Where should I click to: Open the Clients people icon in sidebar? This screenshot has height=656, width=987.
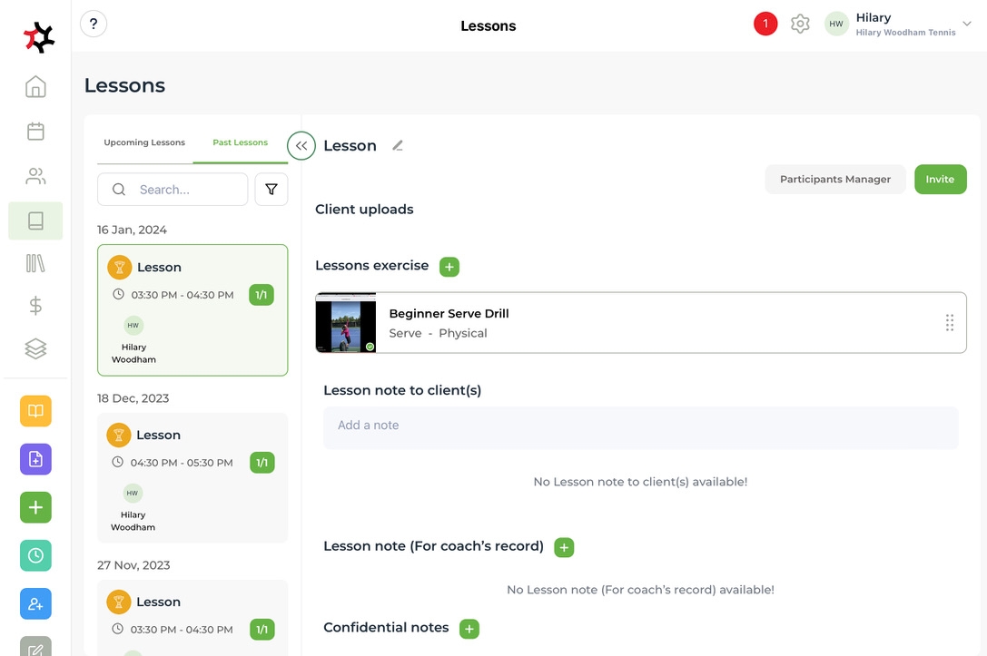tap(35, 176)
